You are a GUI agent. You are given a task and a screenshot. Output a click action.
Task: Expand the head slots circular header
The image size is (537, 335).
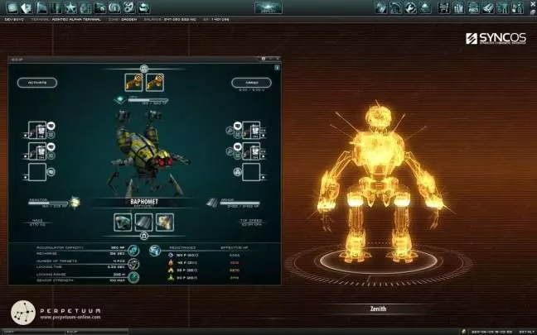tap(143, 68)
